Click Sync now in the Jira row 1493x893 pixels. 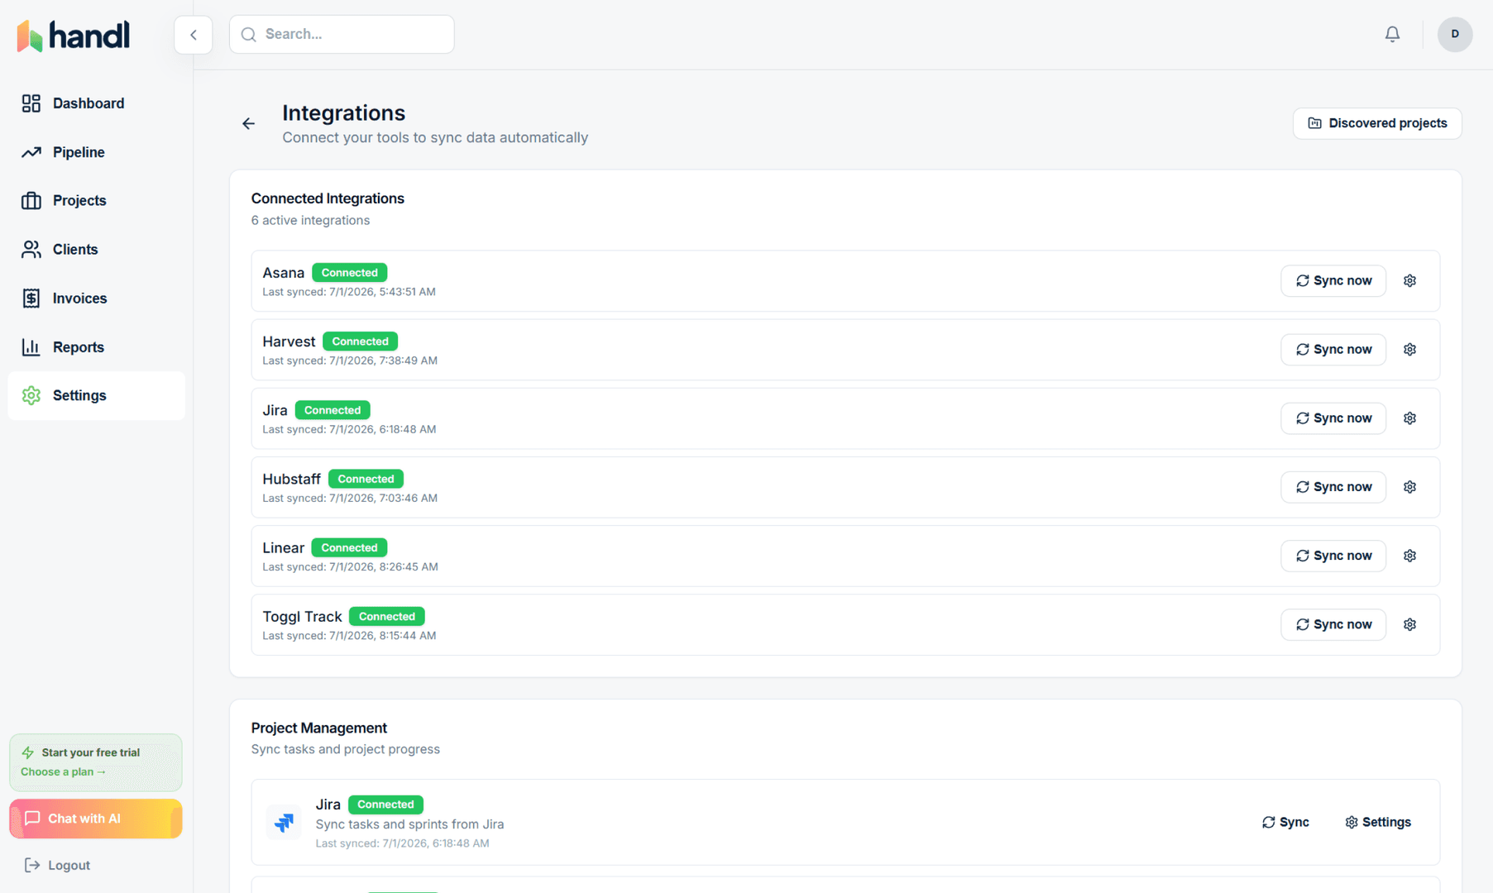(x=1333, y=418)
